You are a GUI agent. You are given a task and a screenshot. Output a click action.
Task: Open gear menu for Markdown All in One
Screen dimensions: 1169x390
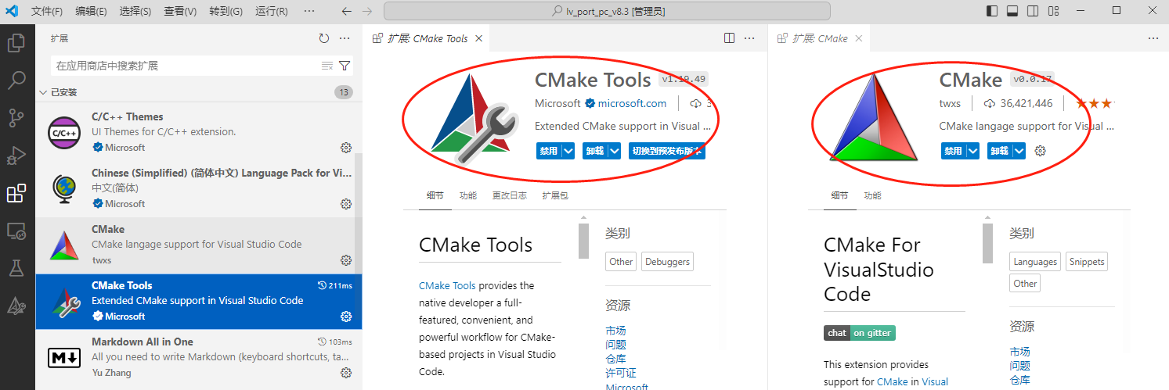pos(346,373)
